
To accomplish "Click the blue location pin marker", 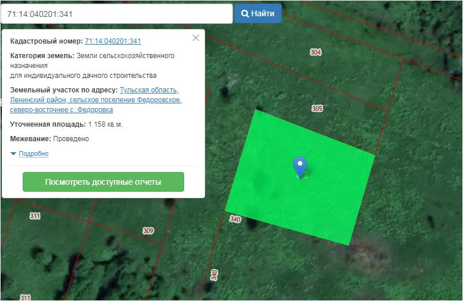I will (x=300, y=166).
